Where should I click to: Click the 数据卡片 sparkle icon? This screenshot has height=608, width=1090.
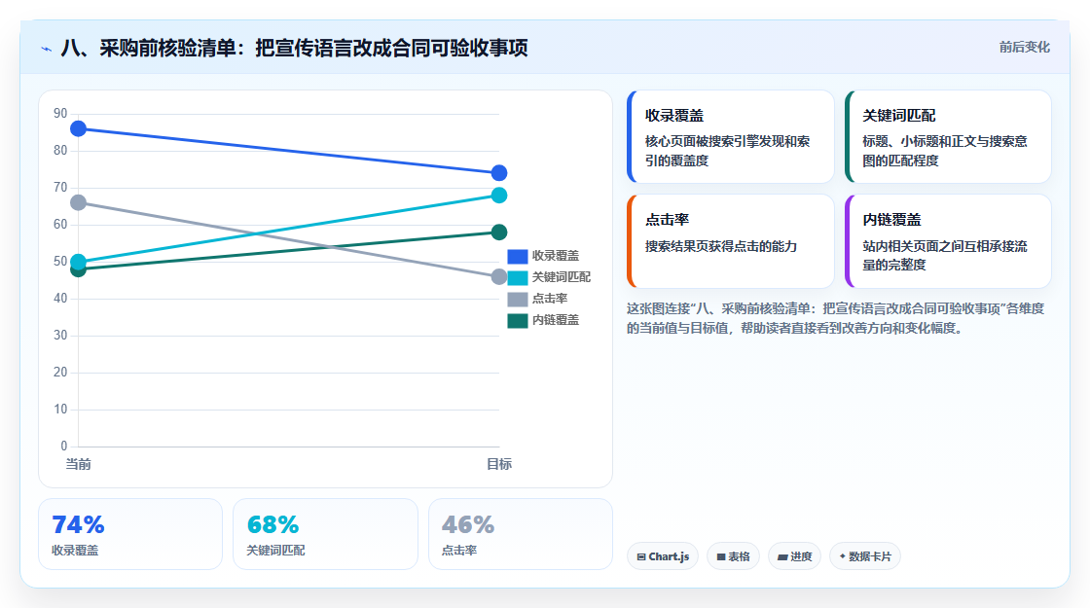pos(843,556)
